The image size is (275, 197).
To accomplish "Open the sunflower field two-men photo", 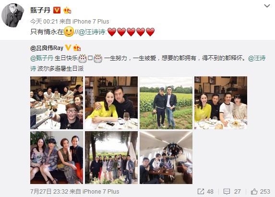I will [166, 103].
